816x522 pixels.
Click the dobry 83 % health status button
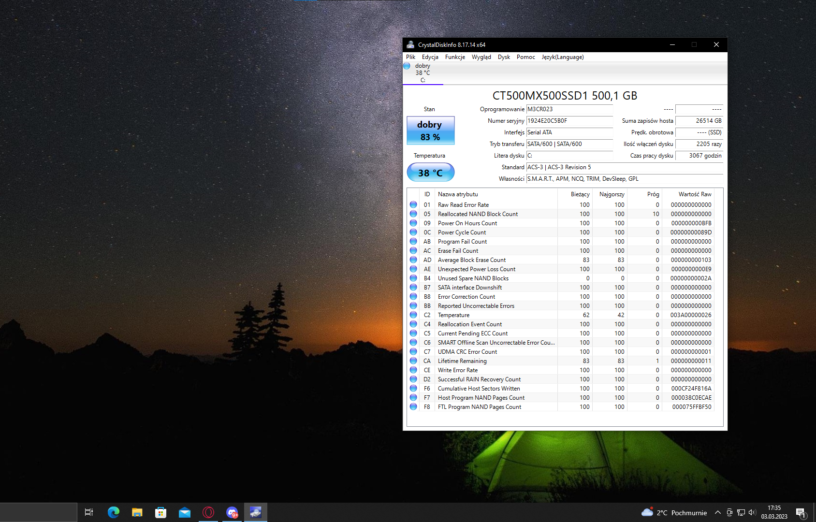tap(430, 130)
